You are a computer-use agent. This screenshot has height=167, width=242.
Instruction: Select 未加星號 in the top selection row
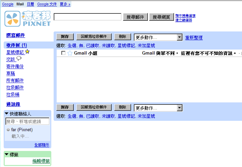point(146,46)
